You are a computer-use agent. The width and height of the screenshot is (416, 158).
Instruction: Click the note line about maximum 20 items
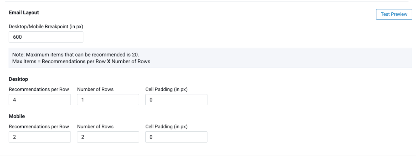(x=76, y=54)
